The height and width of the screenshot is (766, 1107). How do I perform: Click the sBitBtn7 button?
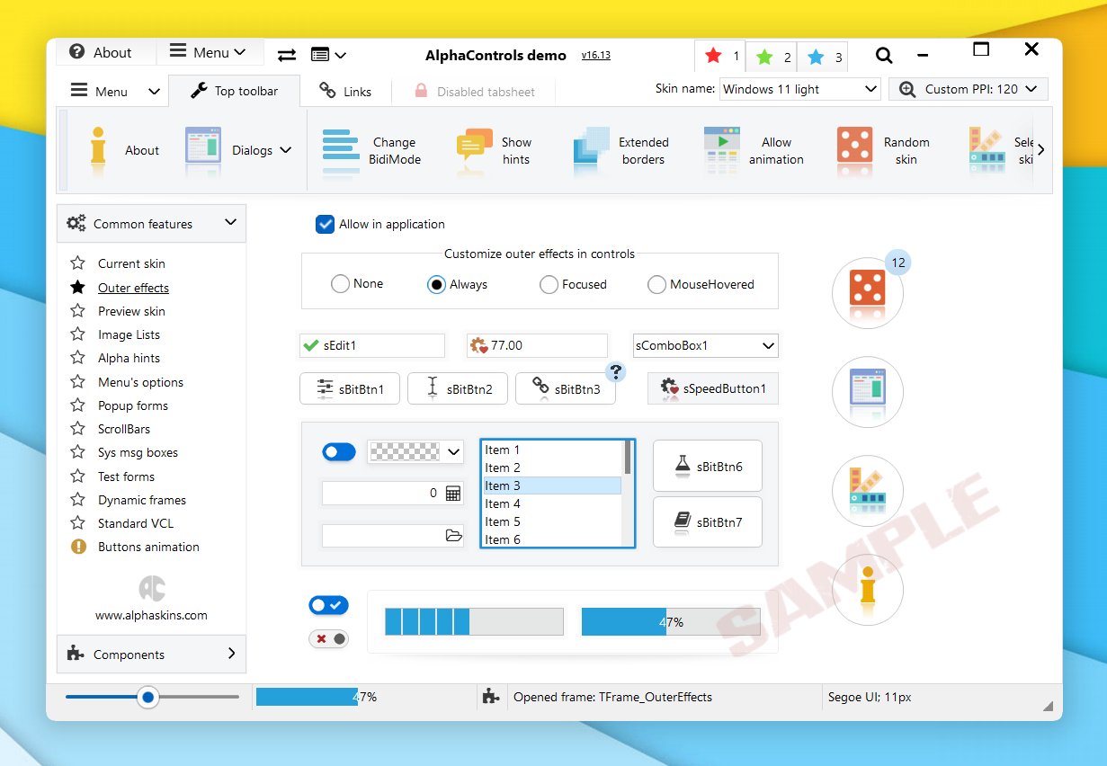coord(708,521)
